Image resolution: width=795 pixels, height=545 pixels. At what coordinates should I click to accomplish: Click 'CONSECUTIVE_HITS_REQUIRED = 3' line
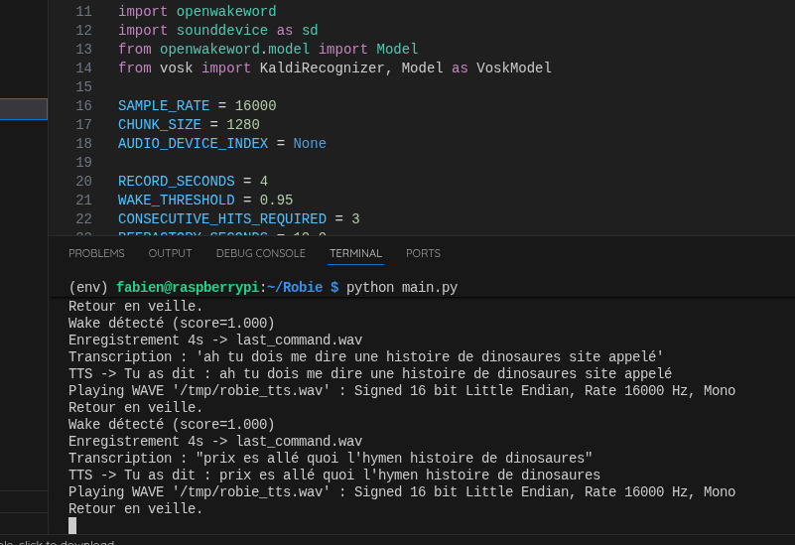(239, 219)
